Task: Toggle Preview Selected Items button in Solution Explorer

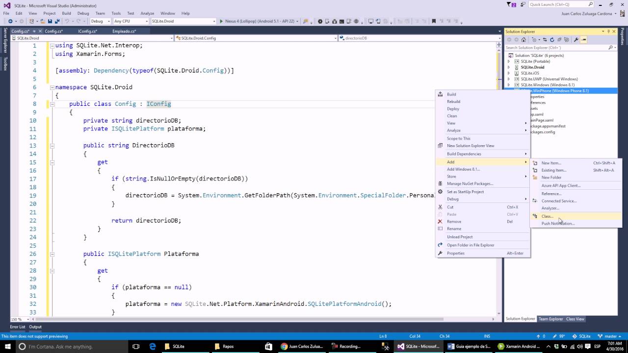Action: pos(583,40)
